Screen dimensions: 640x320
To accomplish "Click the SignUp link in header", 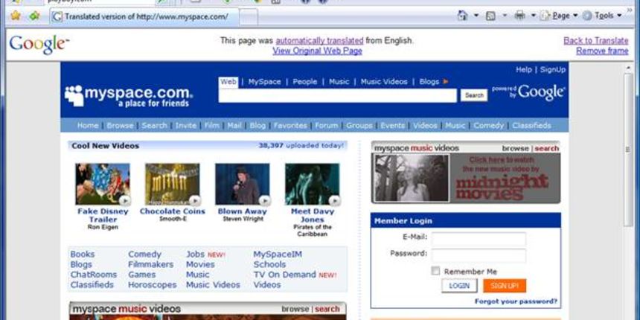I will [553, 69].
